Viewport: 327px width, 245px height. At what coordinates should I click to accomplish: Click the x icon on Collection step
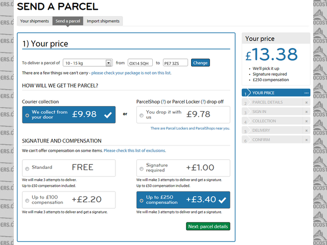coord(306,121)
